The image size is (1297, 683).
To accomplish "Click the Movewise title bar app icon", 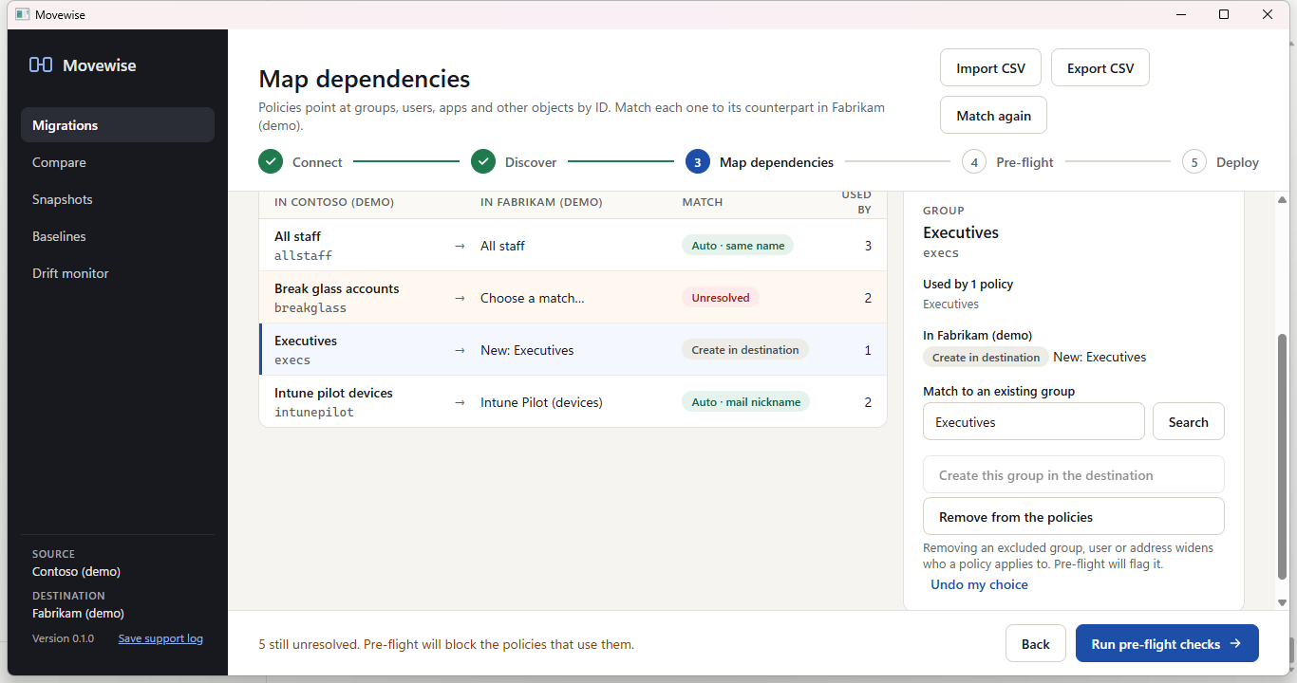I will click(23, 14).
